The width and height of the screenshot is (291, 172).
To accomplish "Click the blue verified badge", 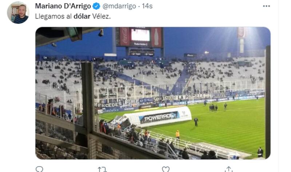I will pyautogui.click(x=96, y=6).
